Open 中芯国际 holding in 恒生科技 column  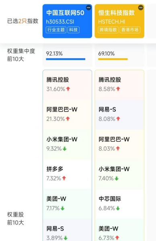pos(119,204)
